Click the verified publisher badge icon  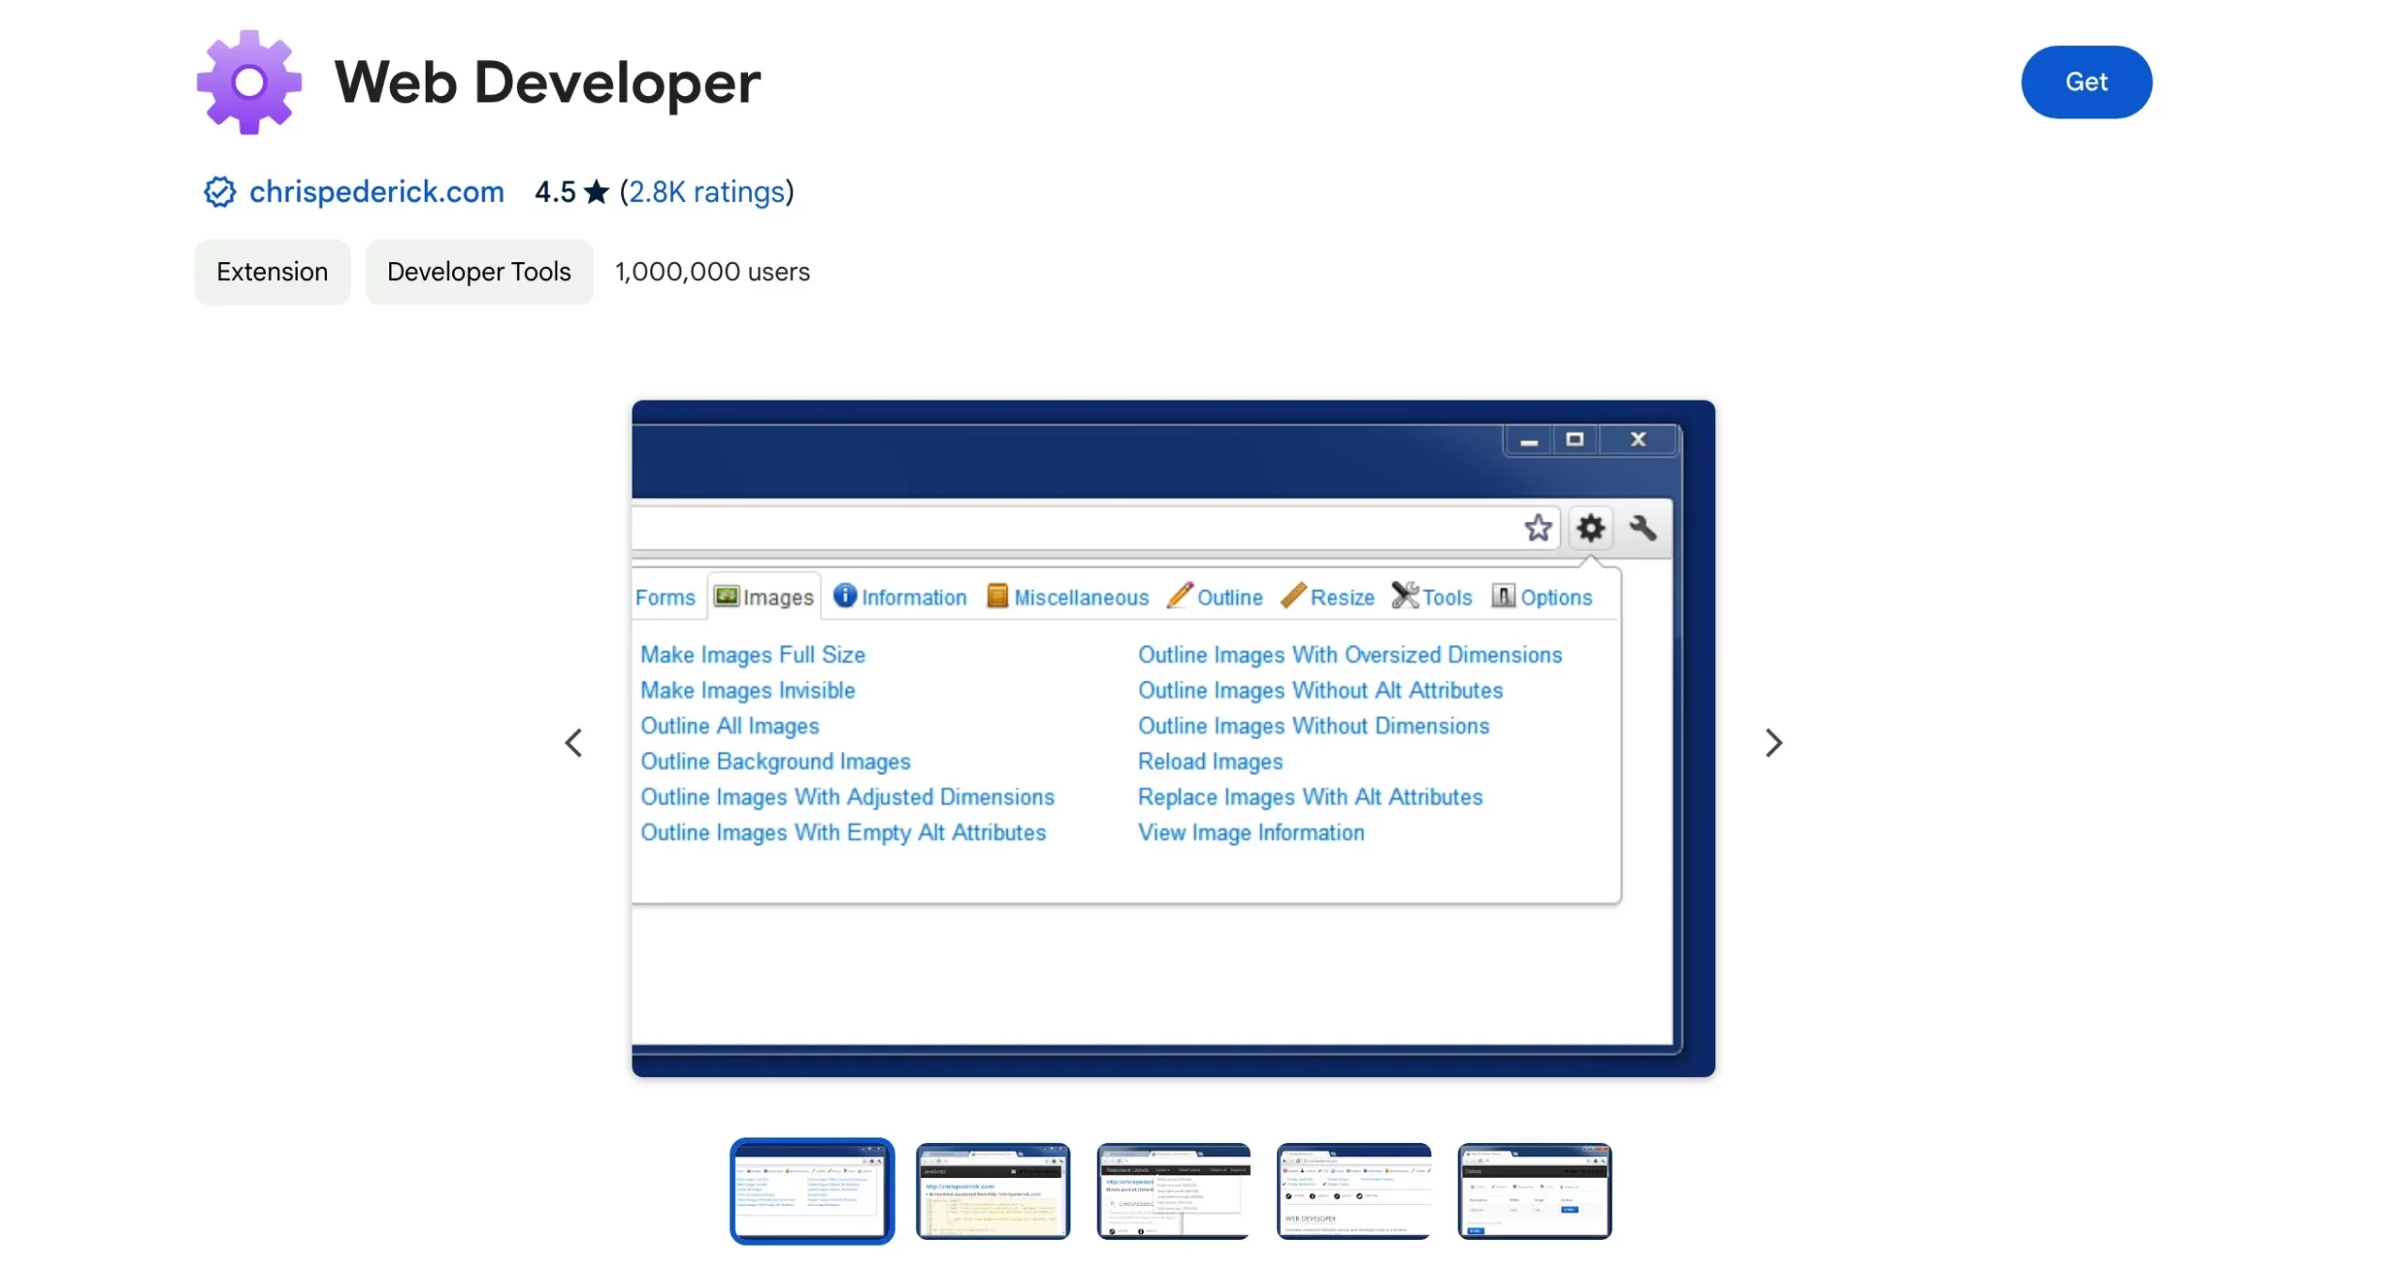220,192
